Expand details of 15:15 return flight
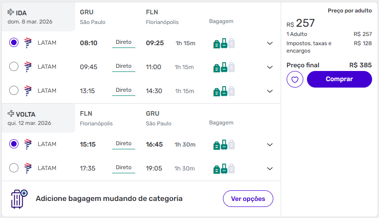 pyautogui.click(x=270, y=144)
